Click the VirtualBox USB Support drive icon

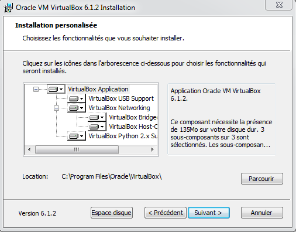point(74,98)
